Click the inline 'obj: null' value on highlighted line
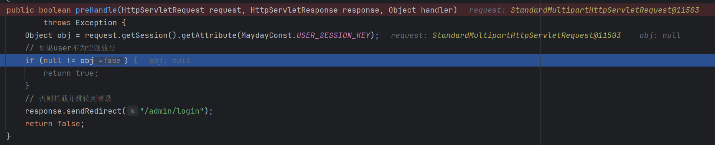 pos(170,61)
